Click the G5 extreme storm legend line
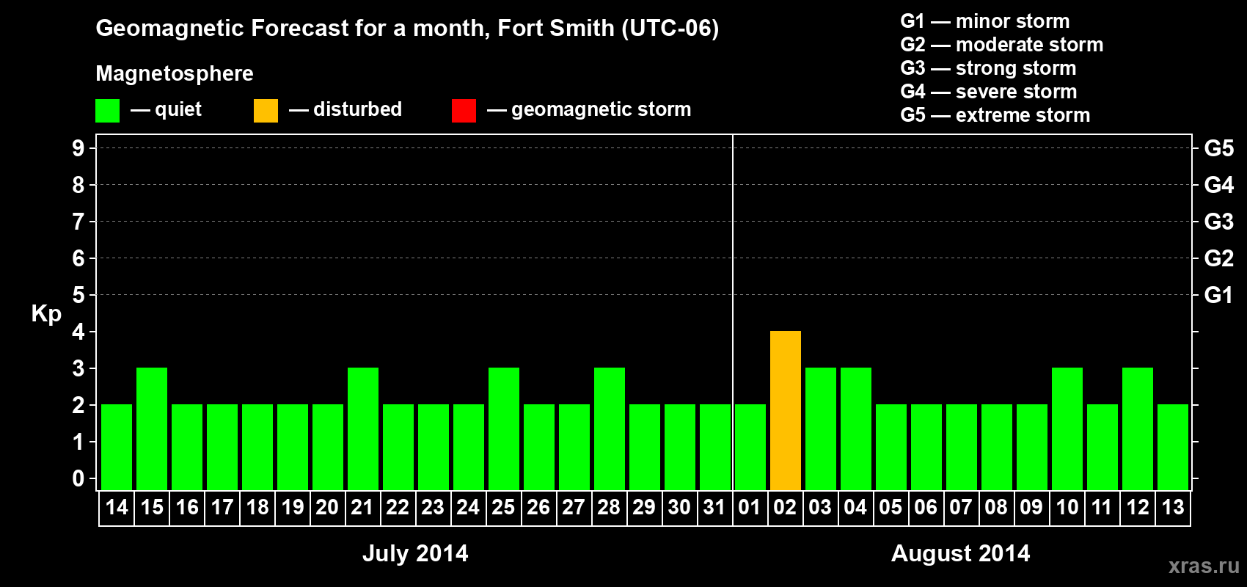Screen dimensions: 1247x587 pyautogui.click(x=995, y=115)
